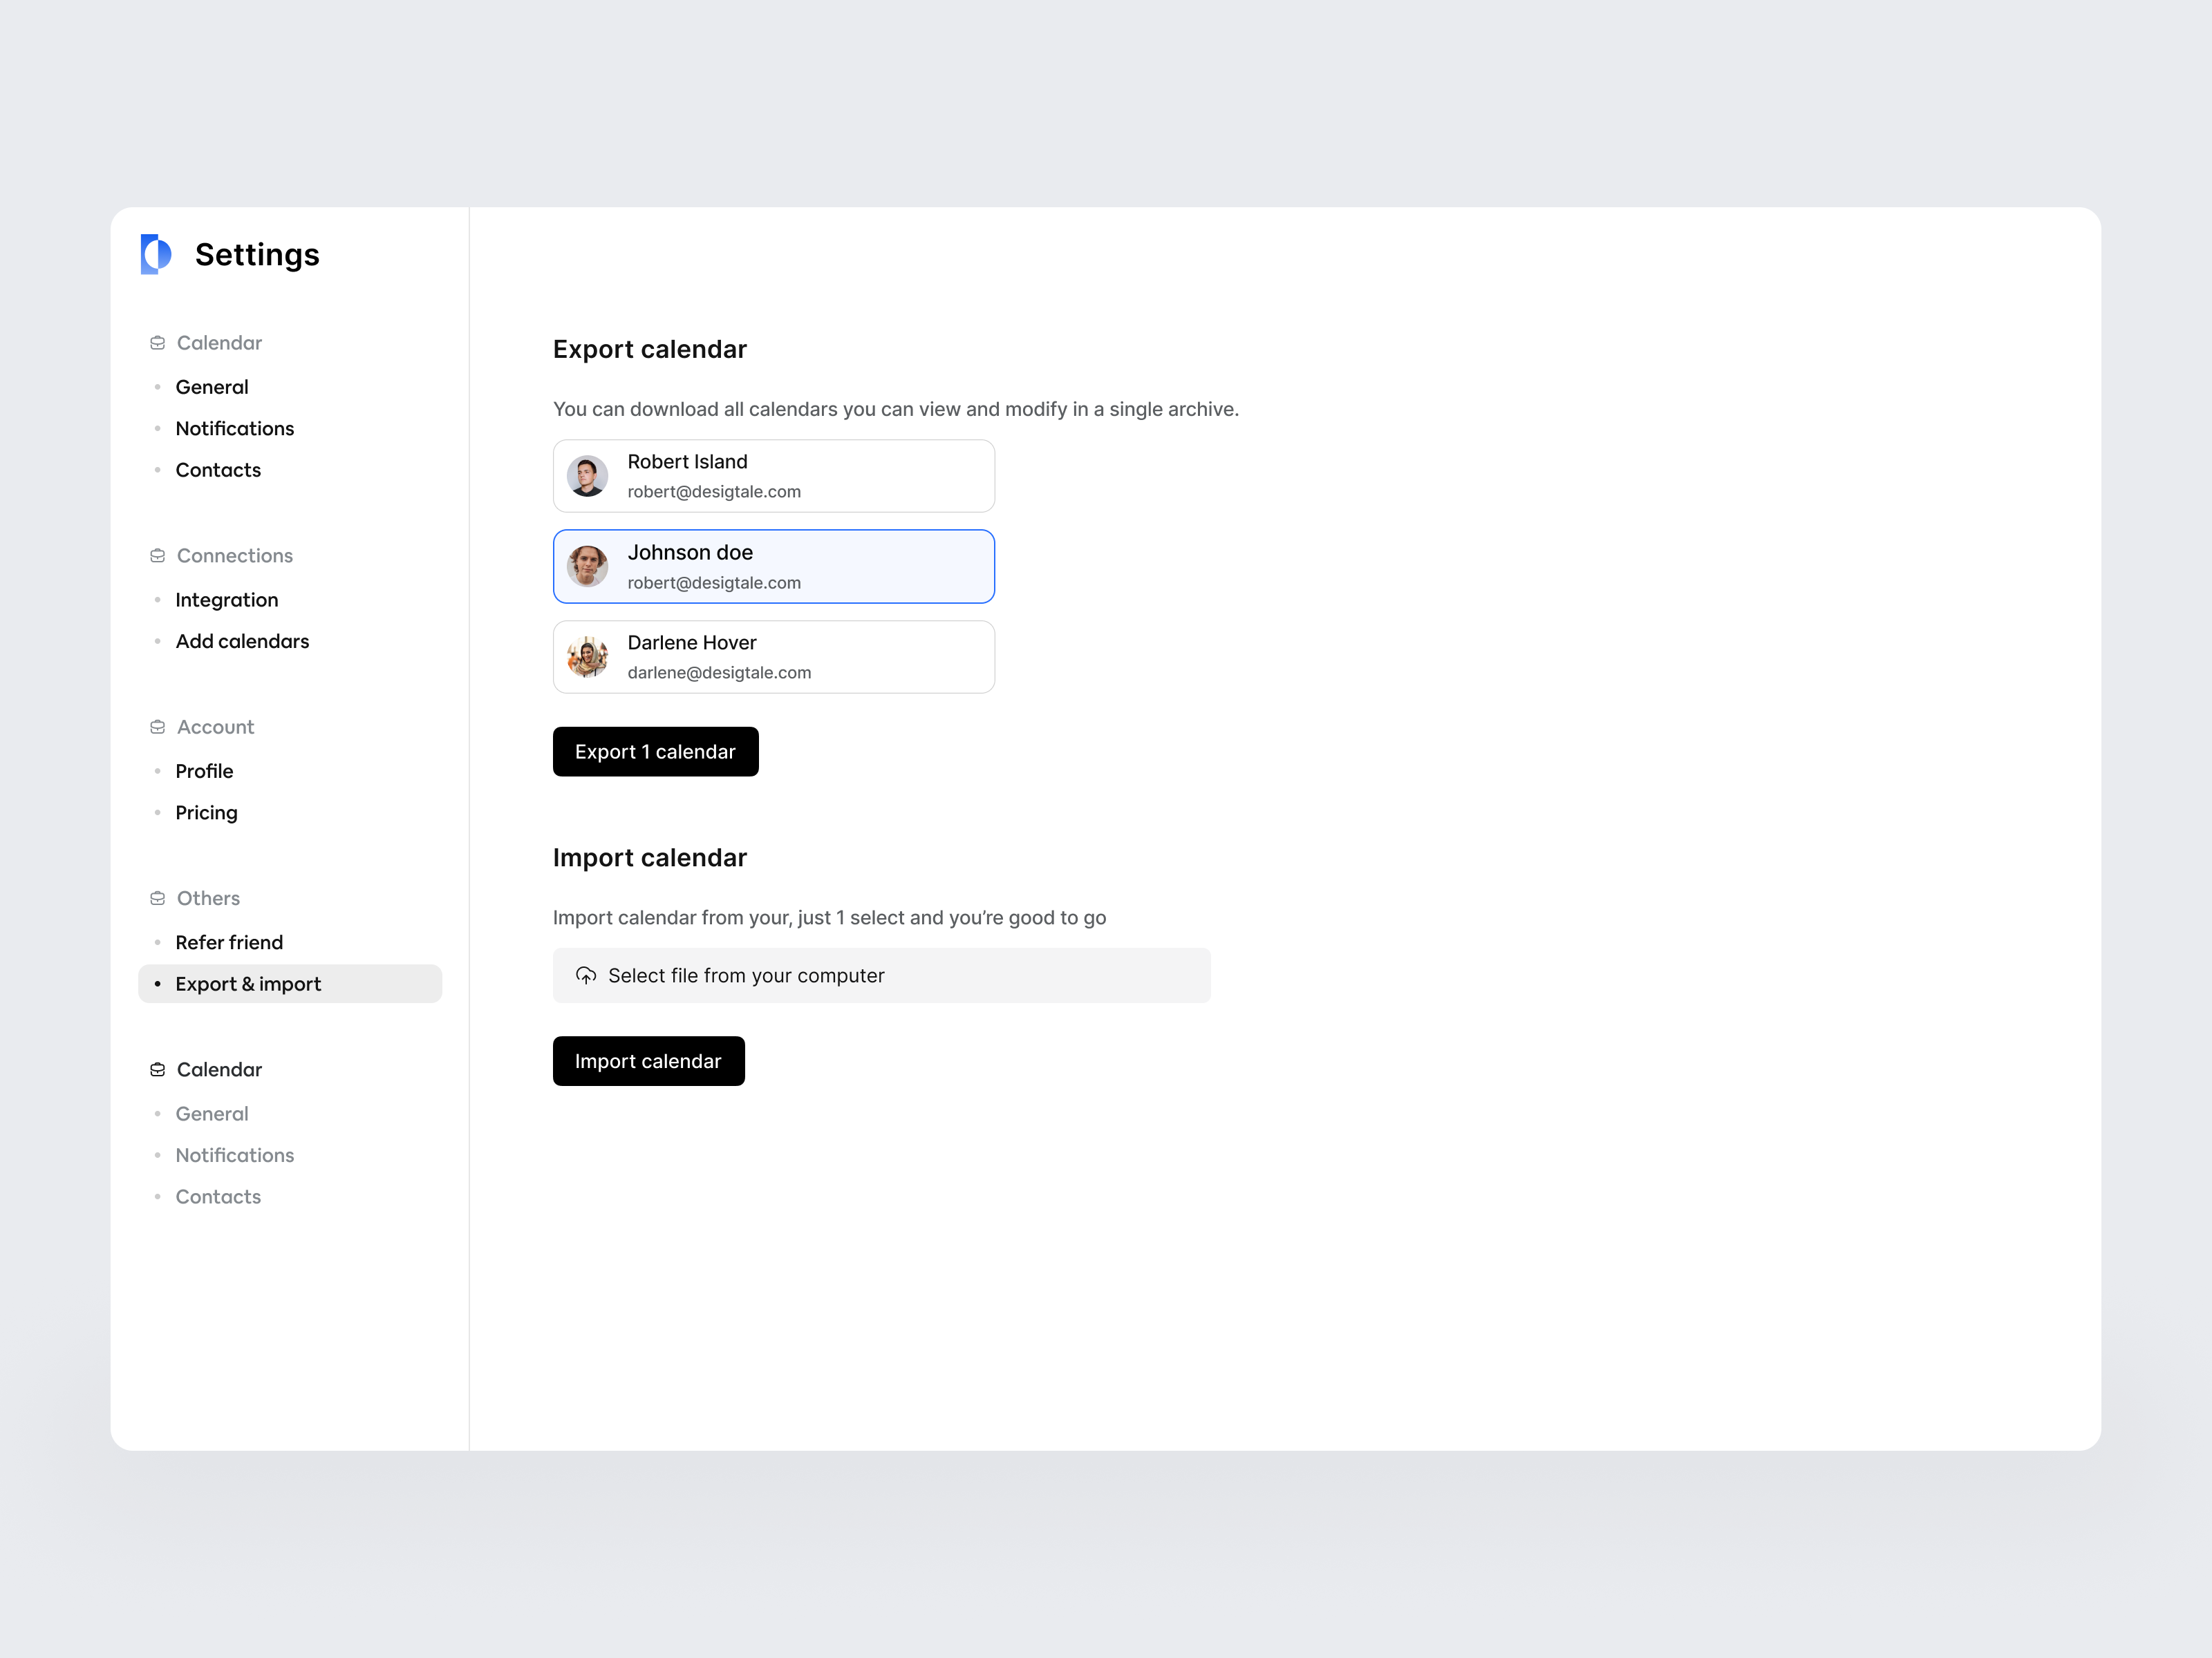Click Select file from your computer field
Viewport: 2212px width, 1658px height.
[881, 975]
